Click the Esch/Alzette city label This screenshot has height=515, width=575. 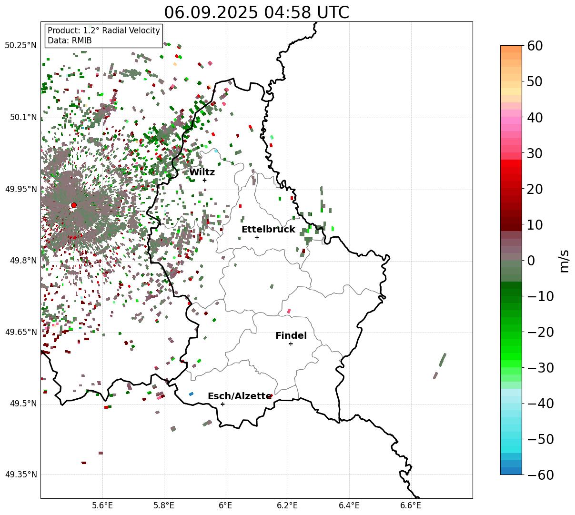pyautogui.click(x=240, y=396)
